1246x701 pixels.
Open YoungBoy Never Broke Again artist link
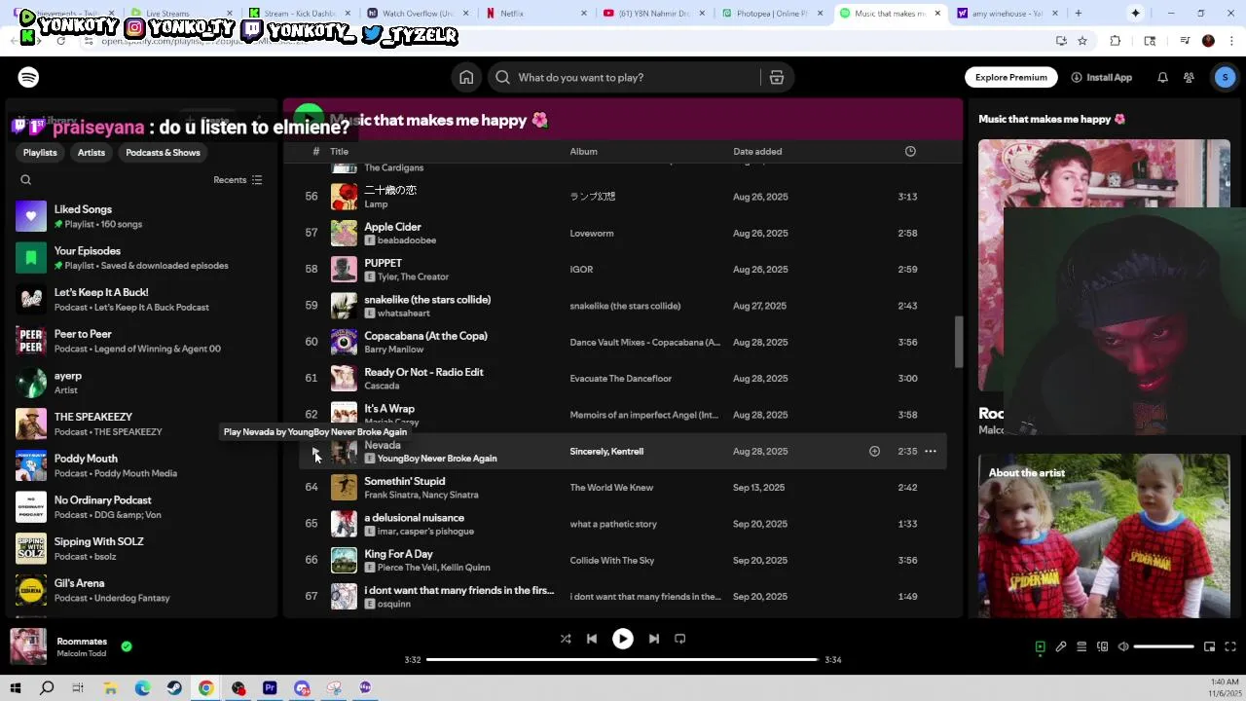pyautogui.click(x=437, y=459)
